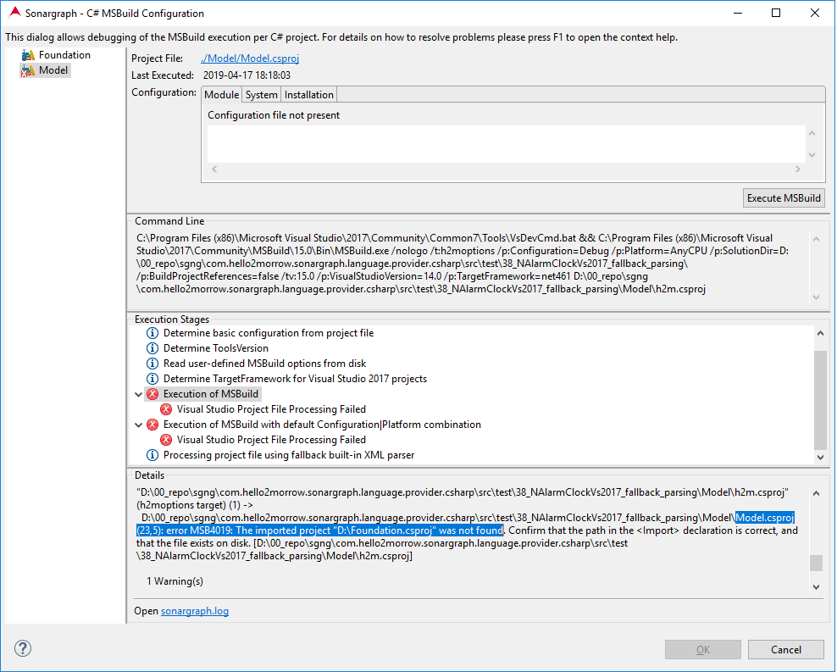Click the info icon beside Determine ToolsVersion
The height and width of the screenshot is (672, 837).
(152, 348)
